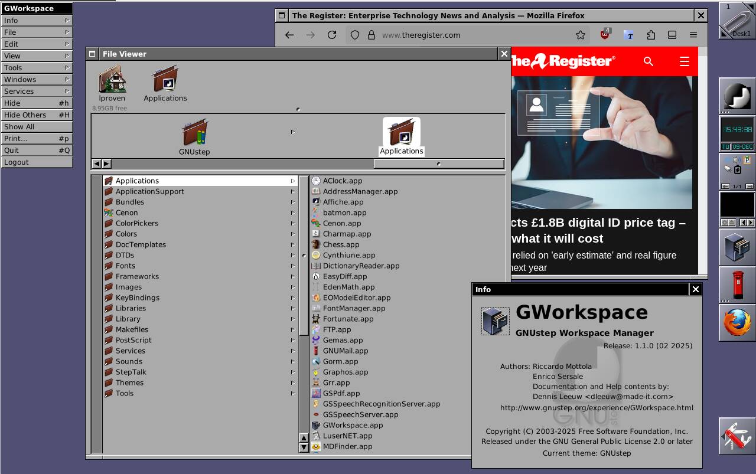Image resolution: width=756 pixels, height=474 pixels.
Task: Select the GNUstep folder icon in path view
Action: [x=194, y=133]
